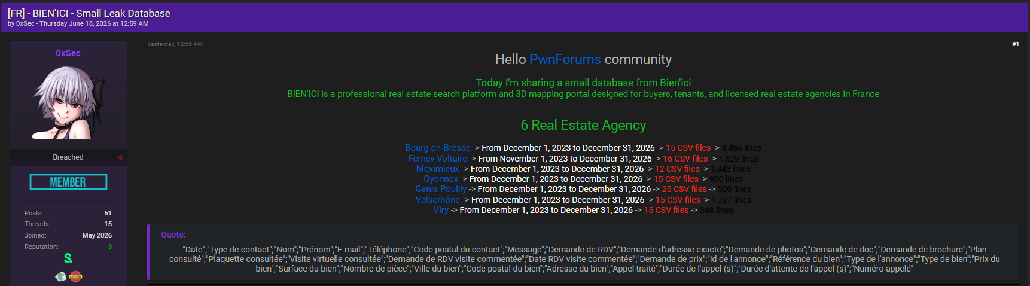
Task: Click the green S award icon
Action: tap(68, 258)
